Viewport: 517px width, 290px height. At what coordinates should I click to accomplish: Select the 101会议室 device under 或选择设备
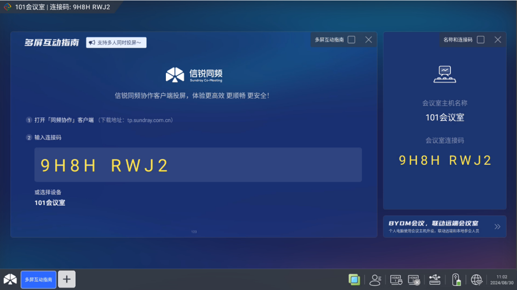[50, 203]
